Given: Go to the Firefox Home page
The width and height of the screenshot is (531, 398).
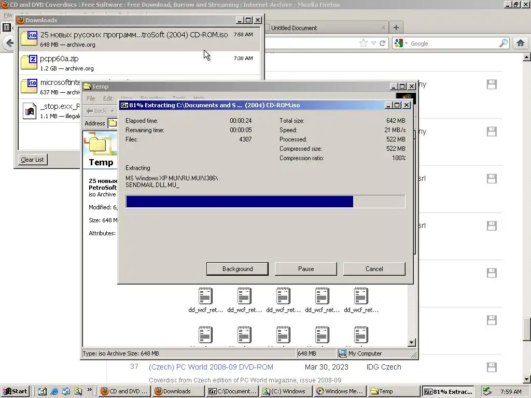Looking at the screenshot, I should click(521, 43).
